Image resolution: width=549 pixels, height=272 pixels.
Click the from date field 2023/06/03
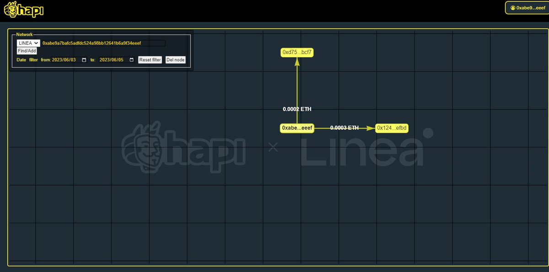click(x=70, y=60)
